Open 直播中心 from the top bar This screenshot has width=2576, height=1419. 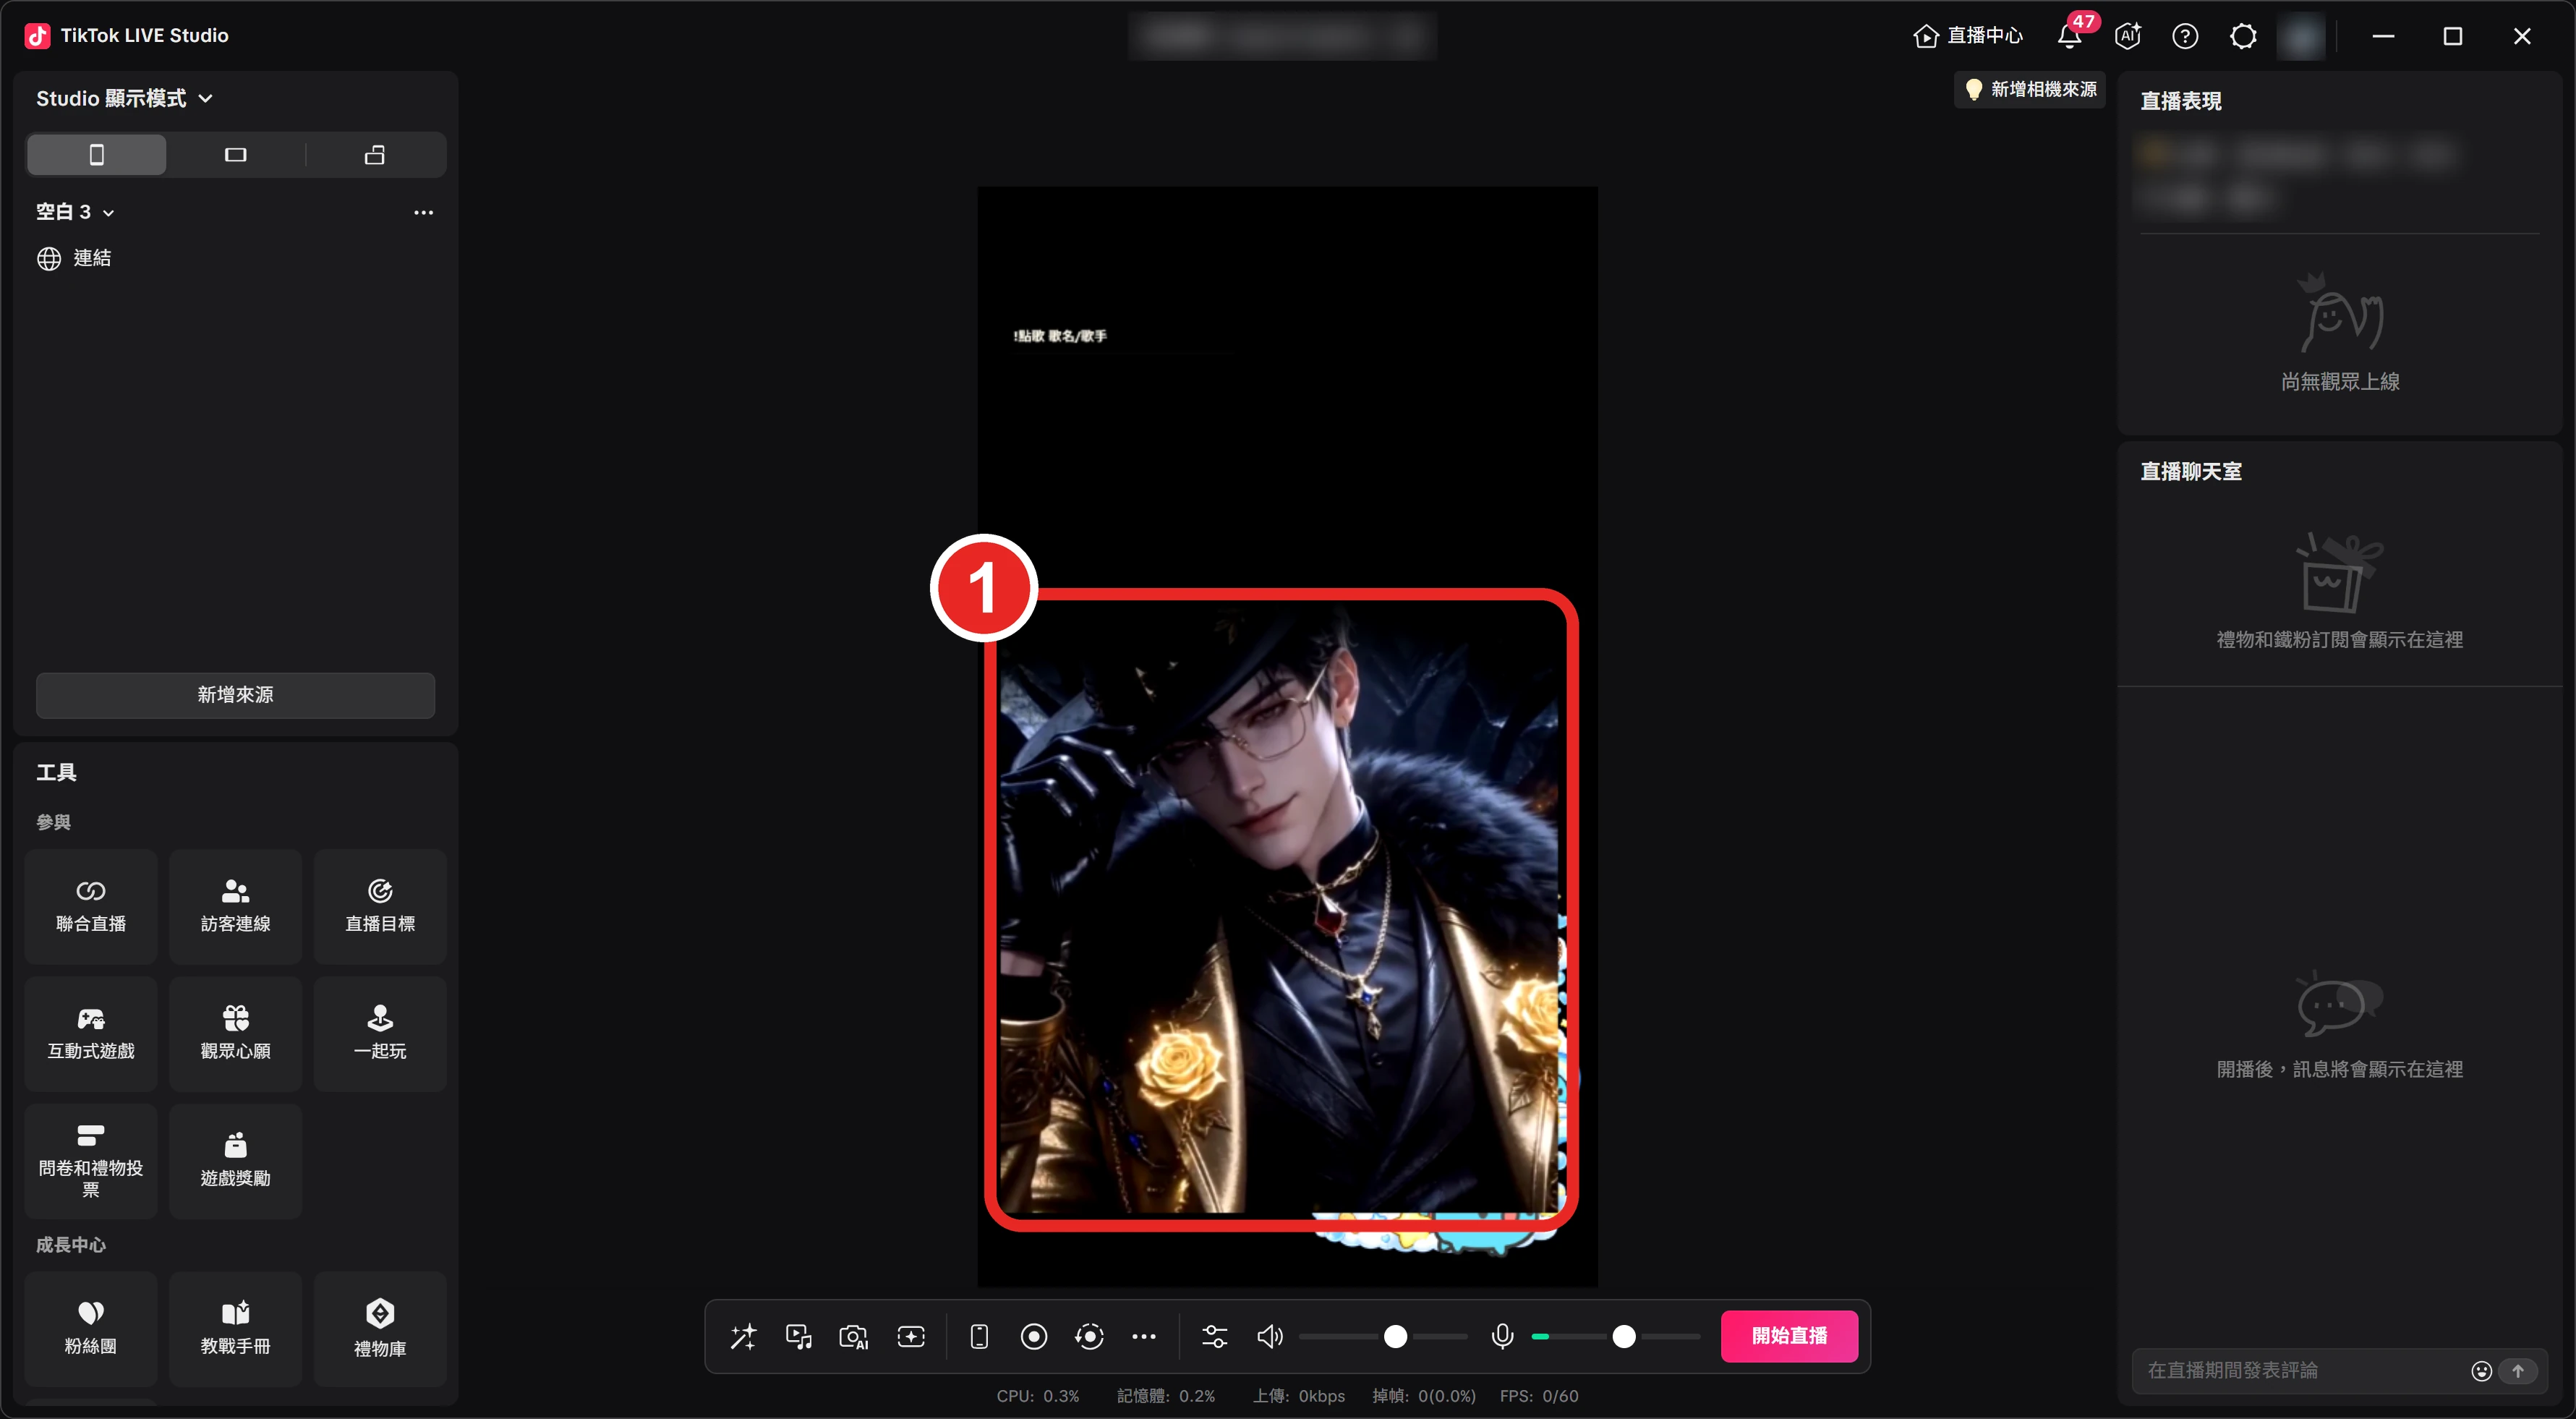[x=1968, y=36]
